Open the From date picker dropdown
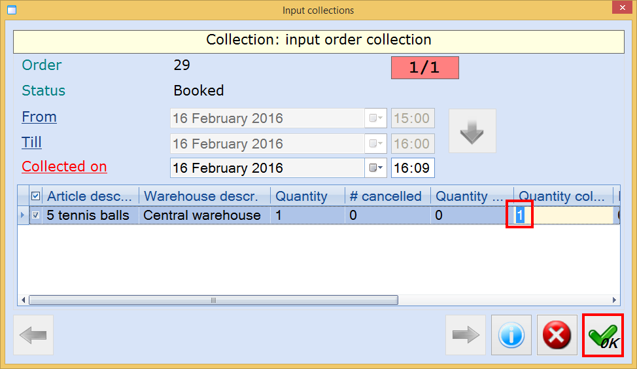The width and height of the screenshot is (637, 369). 375,118
